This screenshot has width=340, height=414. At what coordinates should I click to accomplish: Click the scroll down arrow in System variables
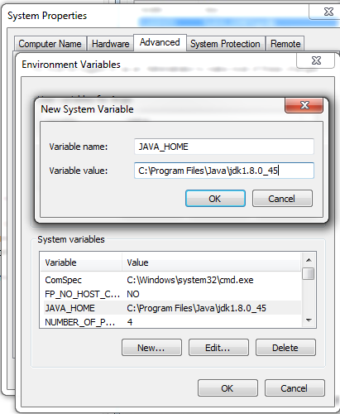309,320
